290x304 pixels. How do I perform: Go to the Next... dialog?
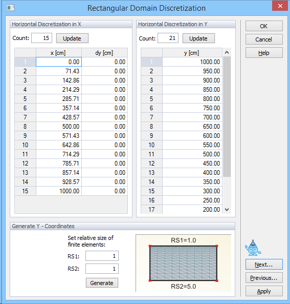coord(264,265)
